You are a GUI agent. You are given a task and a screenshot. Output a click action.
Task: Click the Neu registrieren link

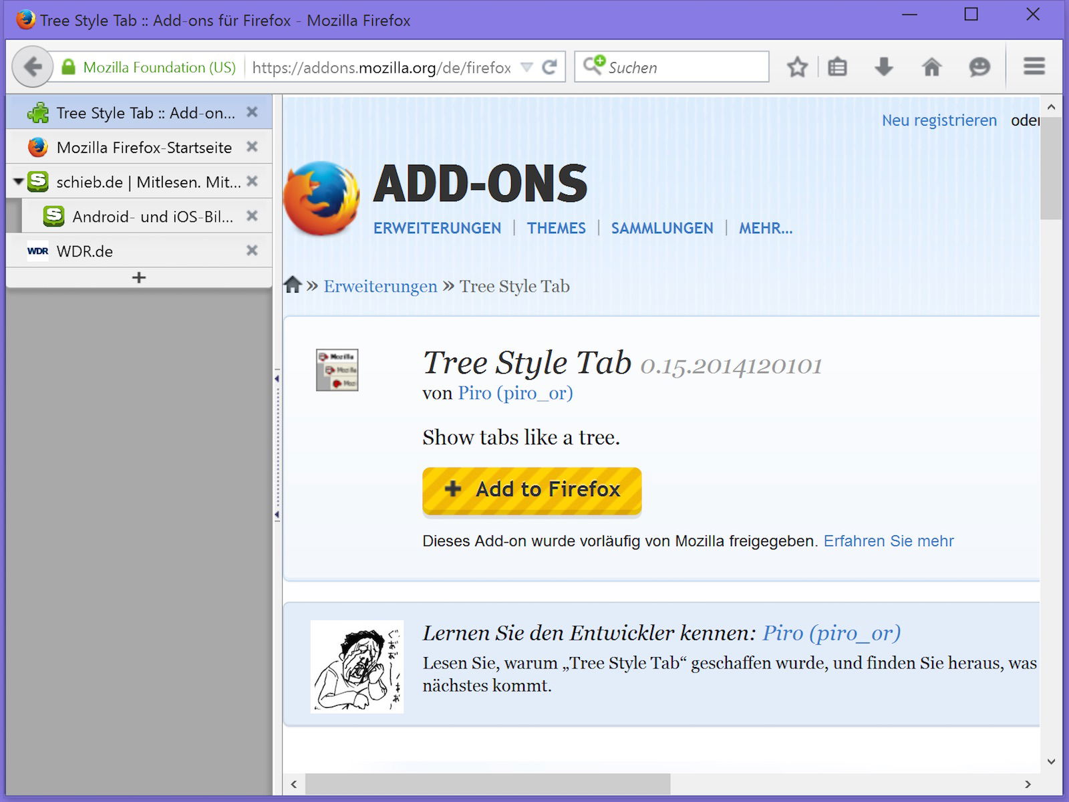(x=939, y=120)
